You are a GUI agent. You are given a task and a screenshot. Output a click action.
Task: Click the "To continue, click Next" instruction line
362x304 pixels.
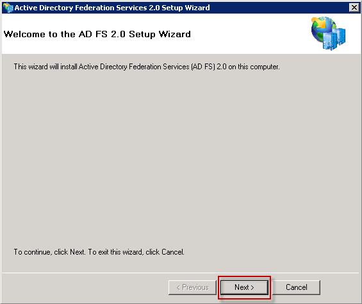tap(99, 252)
